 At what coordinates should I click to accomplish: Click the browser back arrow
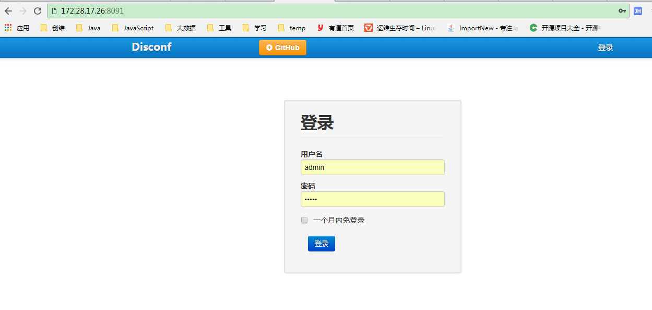pos(8,11)
